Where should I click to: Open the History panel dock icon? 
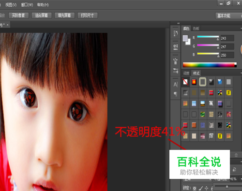tap(176, 33)
